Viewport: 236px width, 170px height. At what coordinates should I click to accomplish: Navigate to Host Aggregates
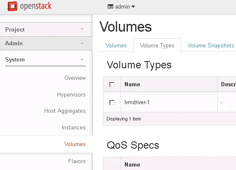click(x=65, y=111)
